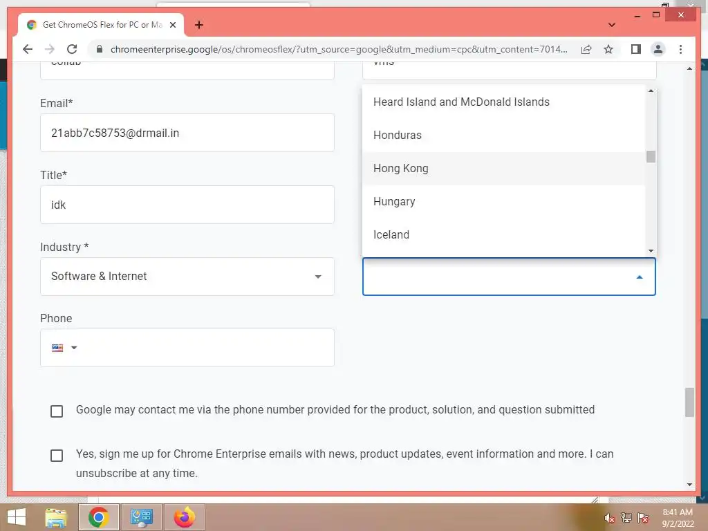The width and height of the screenshot is (708, 531).
Task: Select Hong Kong in country list
Action: click(503, 169)
